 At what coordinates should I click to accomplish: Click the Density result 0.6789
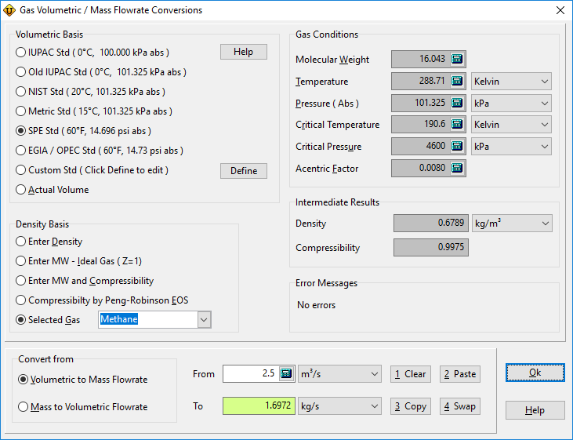431,223
